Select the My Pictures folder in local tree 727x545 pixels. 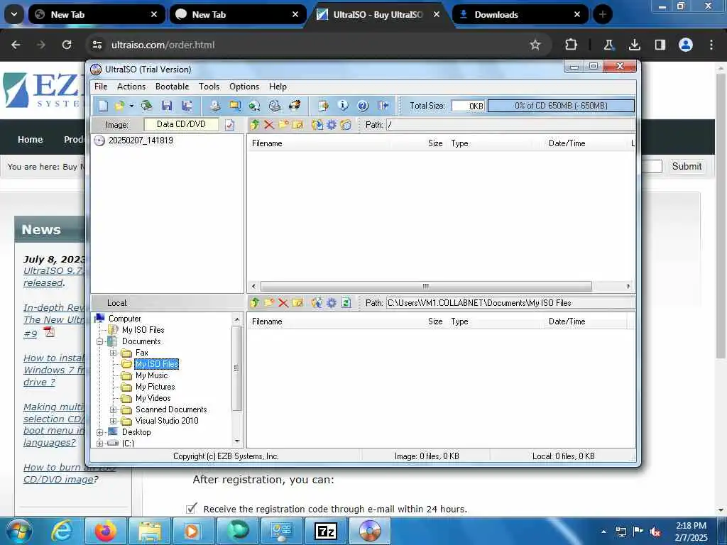[155, 387]
